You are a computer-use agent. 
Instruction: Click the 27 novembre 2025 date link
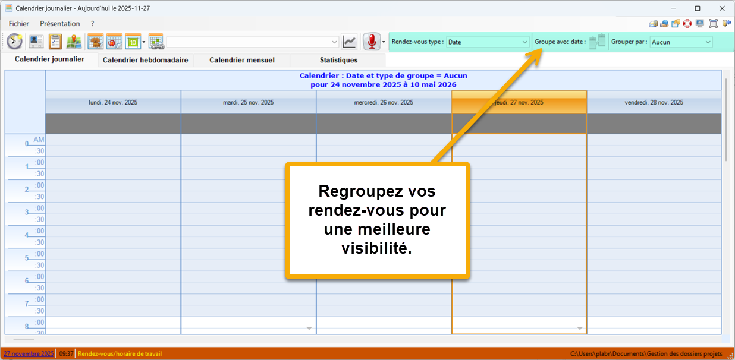click(x=27, y=354)
